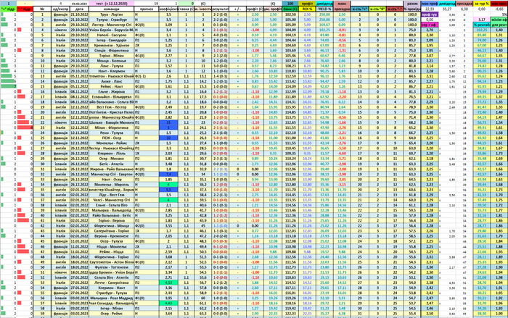Click the "05.02.2023" date cell in top row
This screenshot has width=508, height=318.
[79, 4]
